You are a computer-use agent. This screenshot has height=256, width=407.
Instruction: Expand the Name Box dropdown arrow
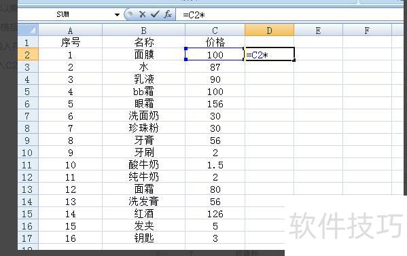click(x=117, y=15)
